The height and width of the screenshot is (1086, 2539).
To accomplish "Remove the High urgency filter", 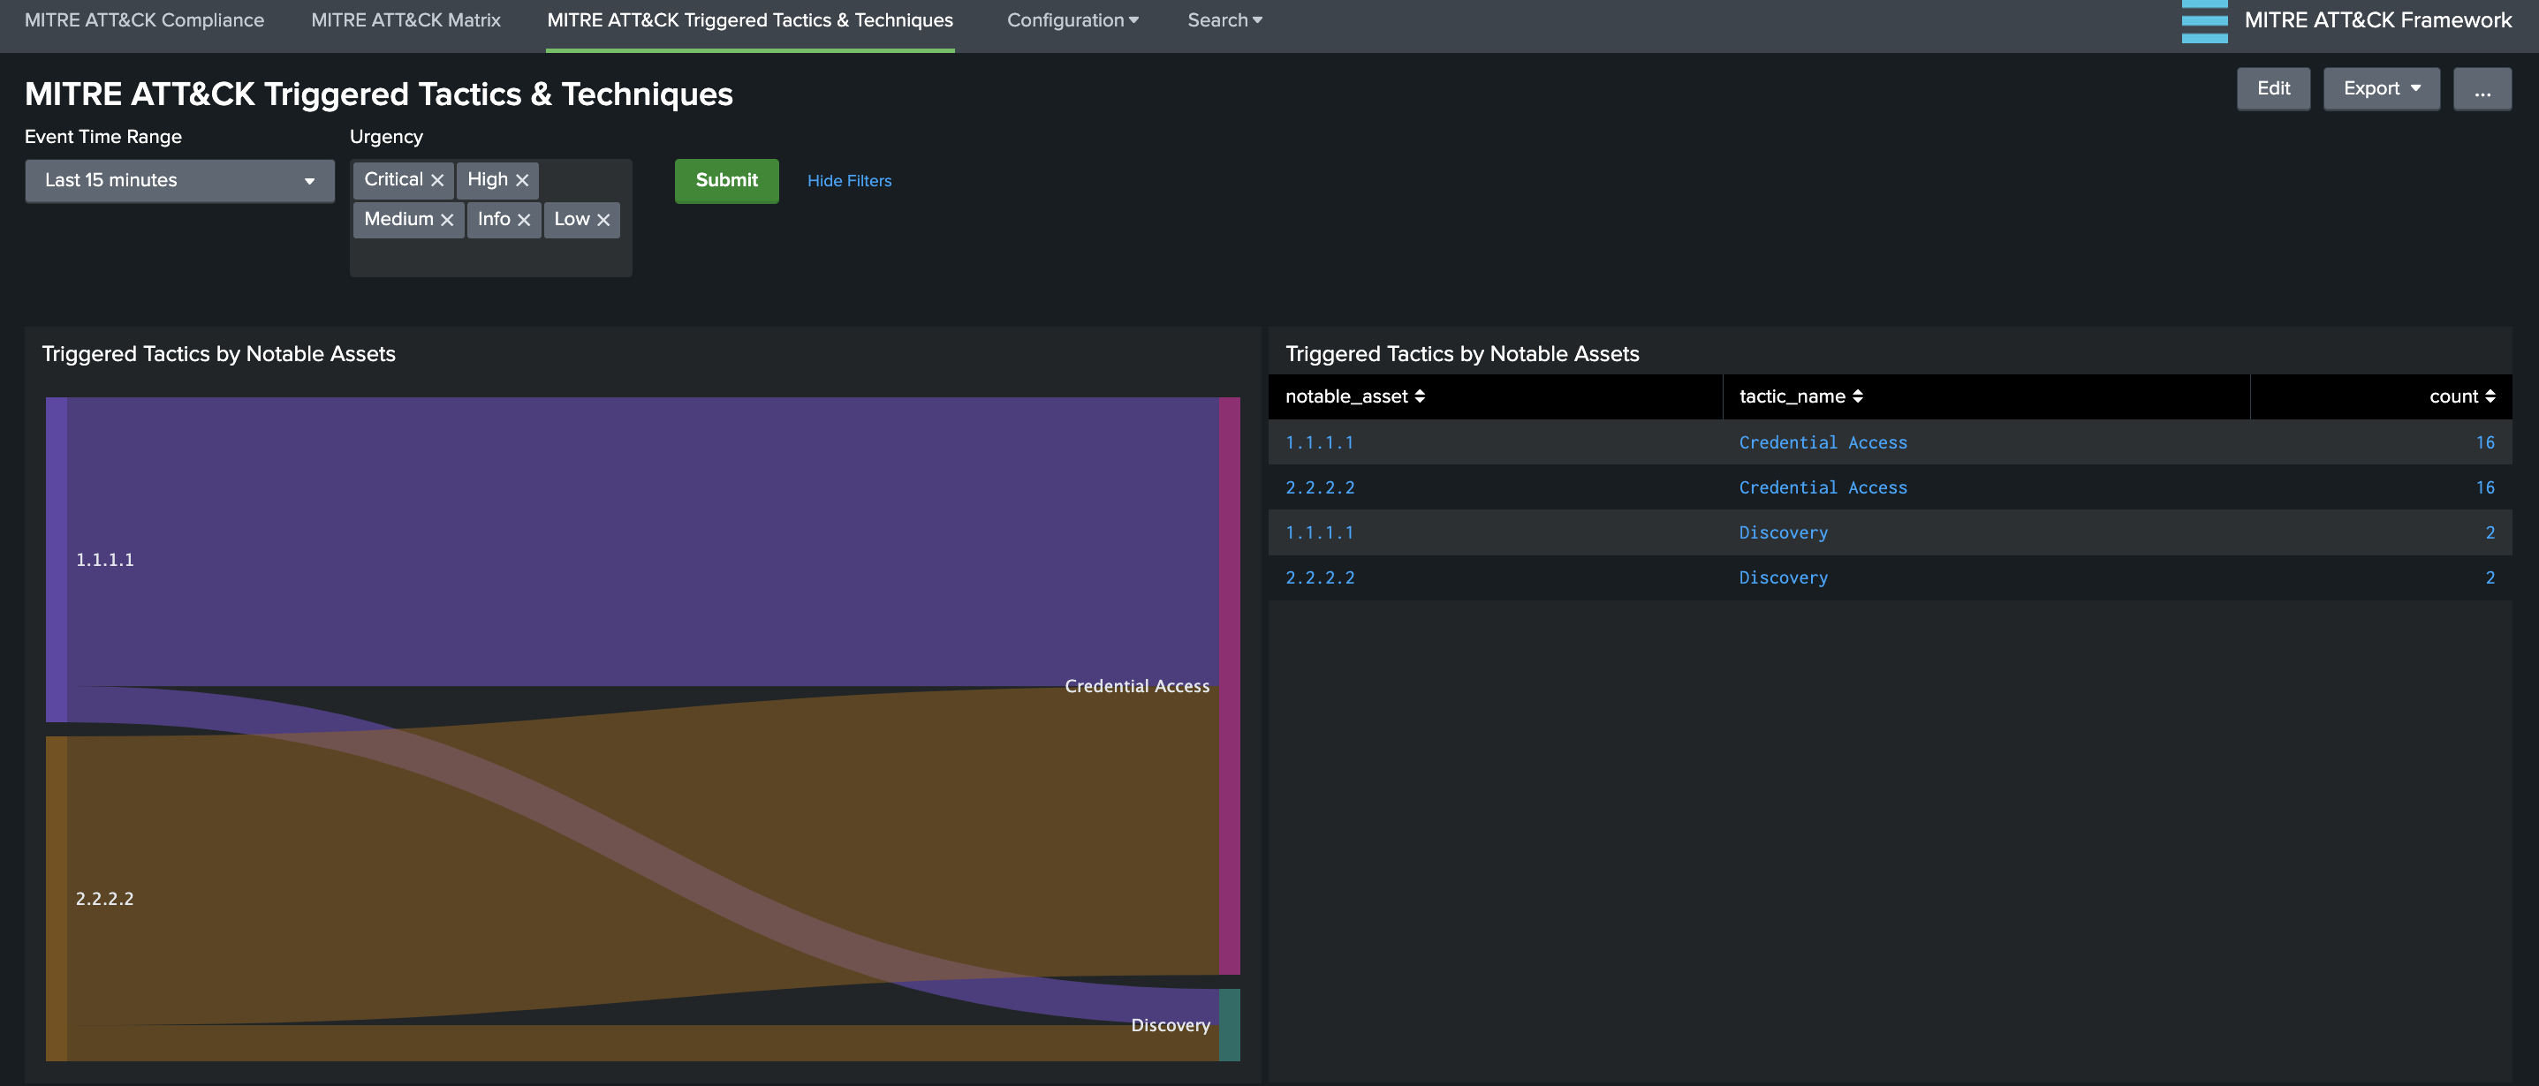I will 522,180.
